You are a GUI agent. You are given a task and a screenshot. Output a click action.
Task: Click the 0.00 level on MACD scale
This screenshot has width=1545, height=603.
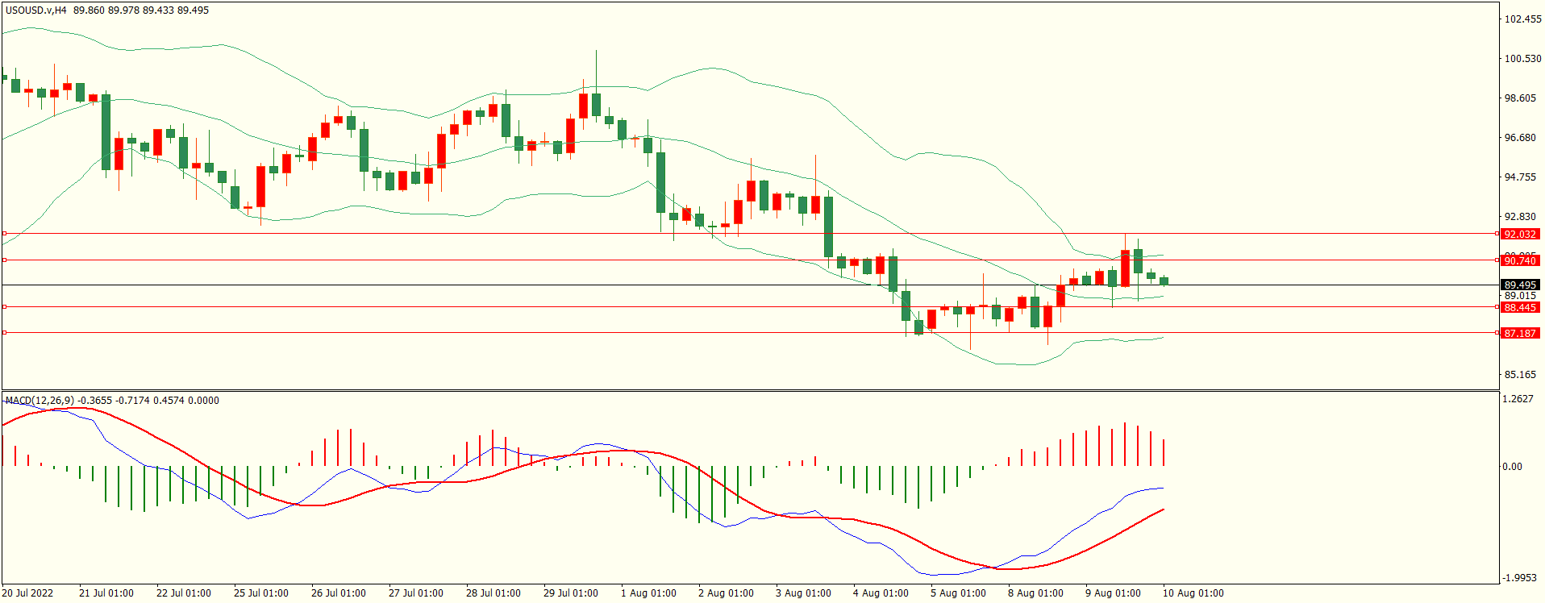click(x=1512, y=467)
